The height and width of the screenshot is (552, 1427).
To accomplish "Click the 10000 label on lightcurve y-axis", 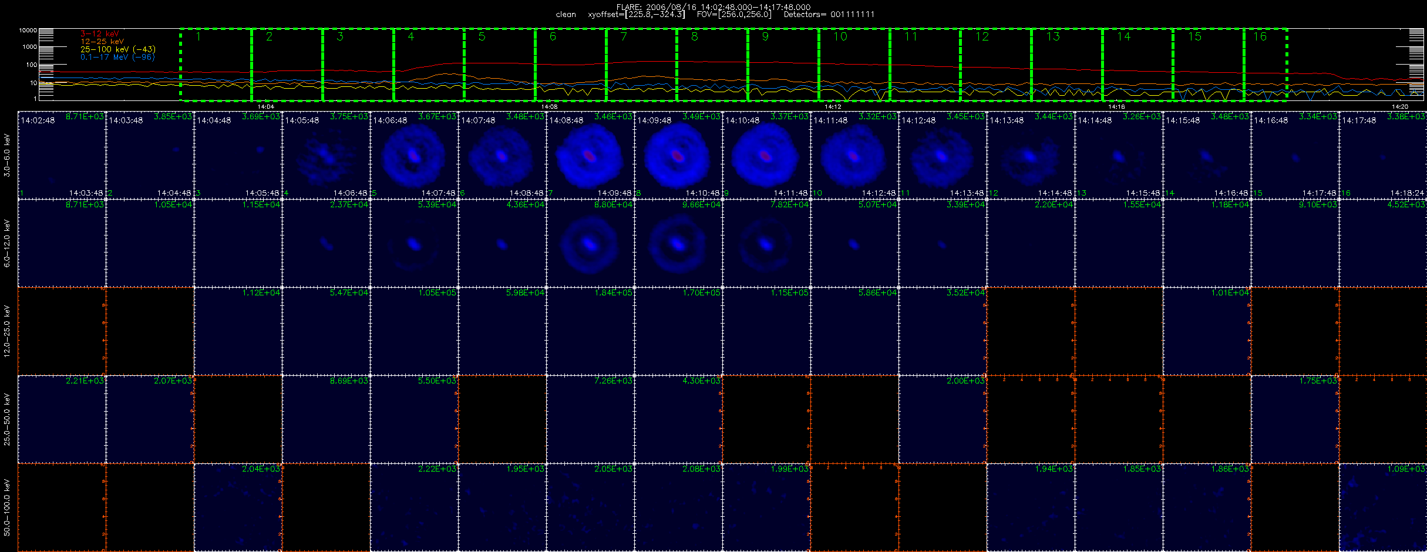I will tap(28, 31).
